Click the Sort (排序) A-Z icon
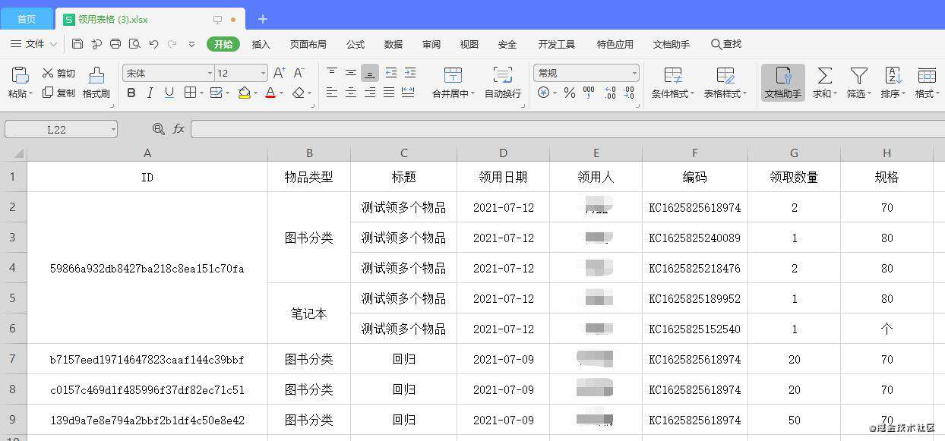This screenshot has height=441, width=945. (893, 75)
